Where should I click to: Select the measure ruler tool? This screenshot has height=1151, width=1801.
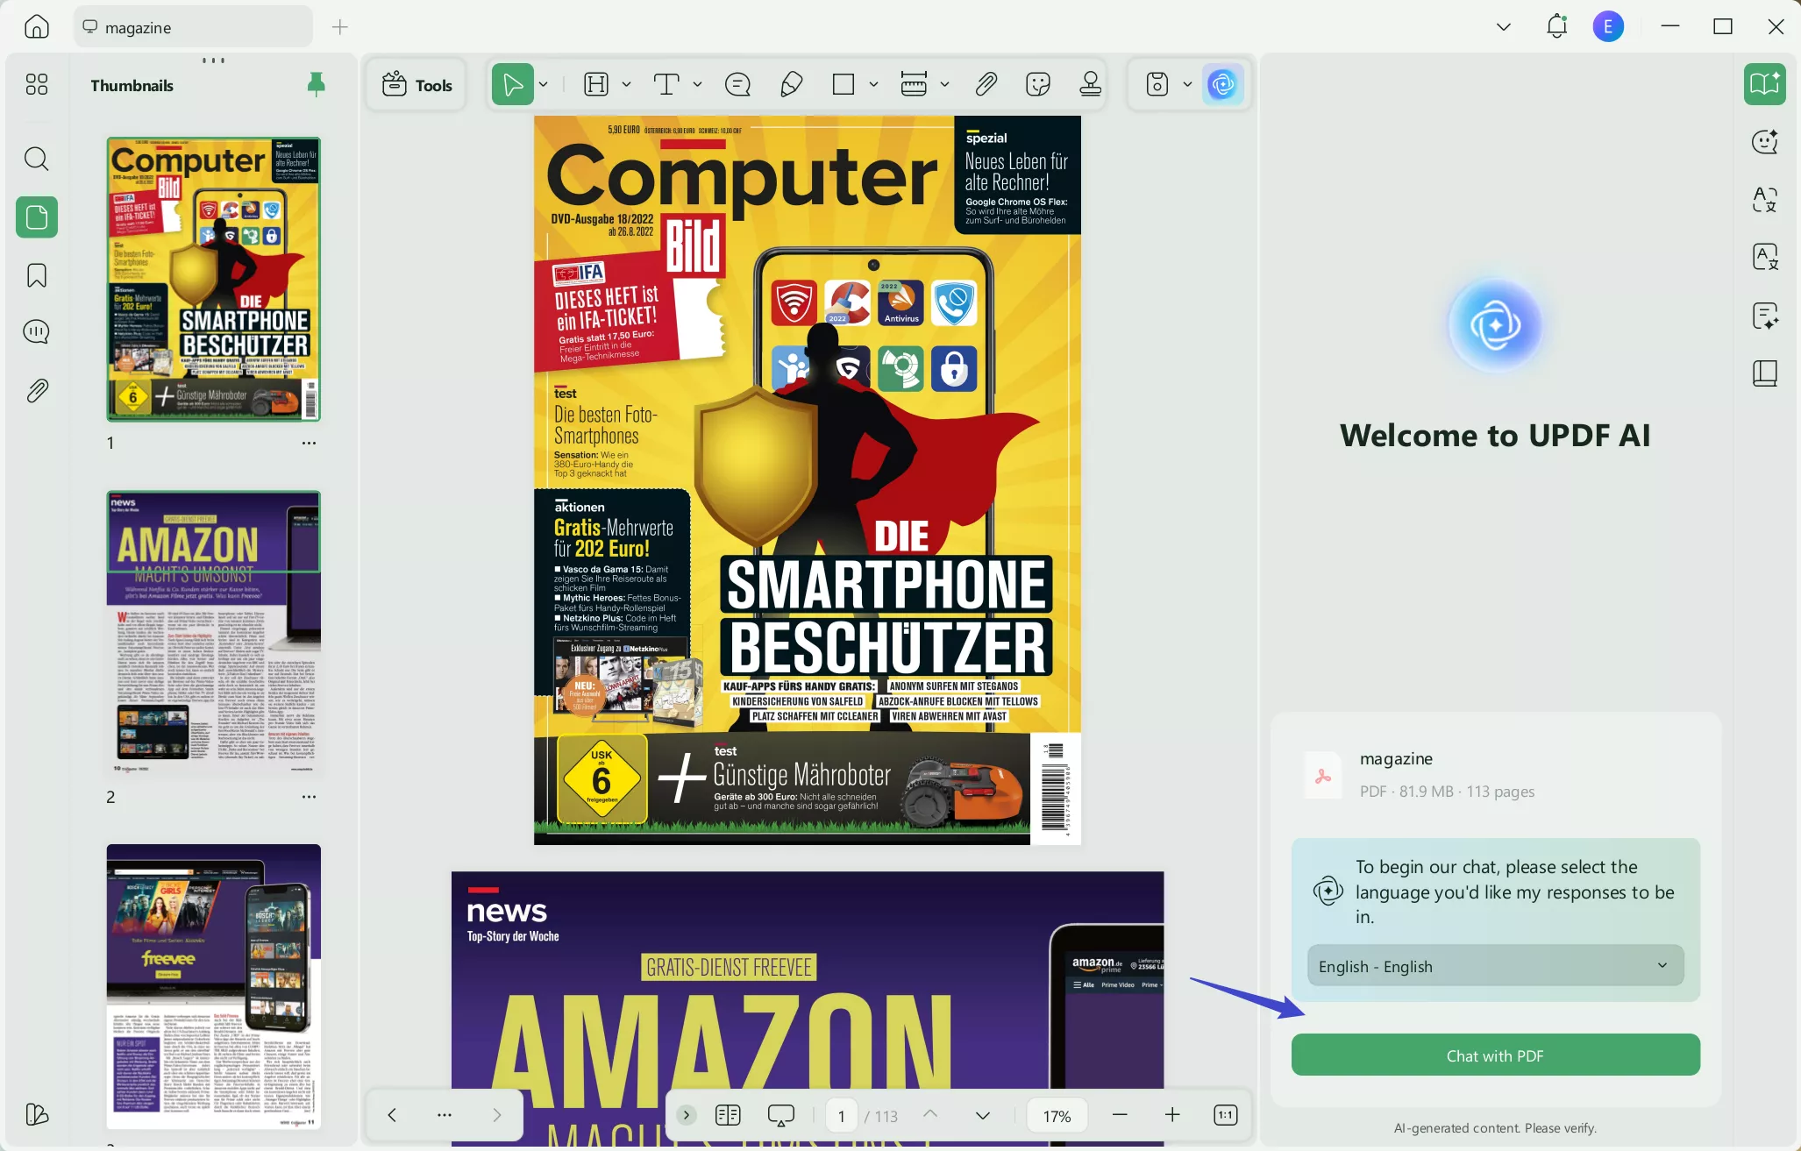(x=914, y=84)
